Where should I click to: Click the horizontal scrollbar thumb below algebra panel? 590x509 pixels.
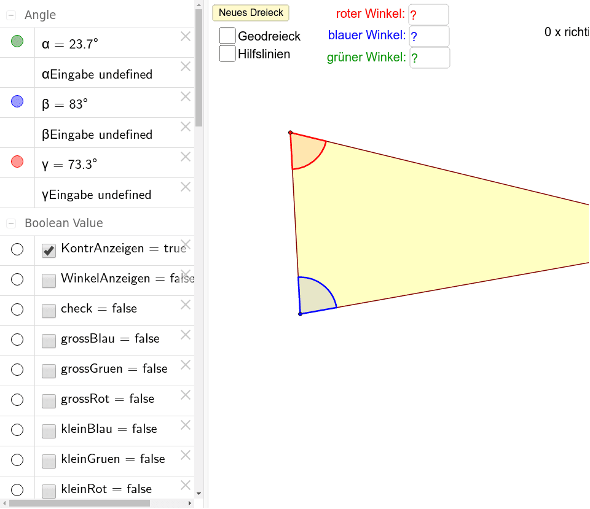click(79, 503)
